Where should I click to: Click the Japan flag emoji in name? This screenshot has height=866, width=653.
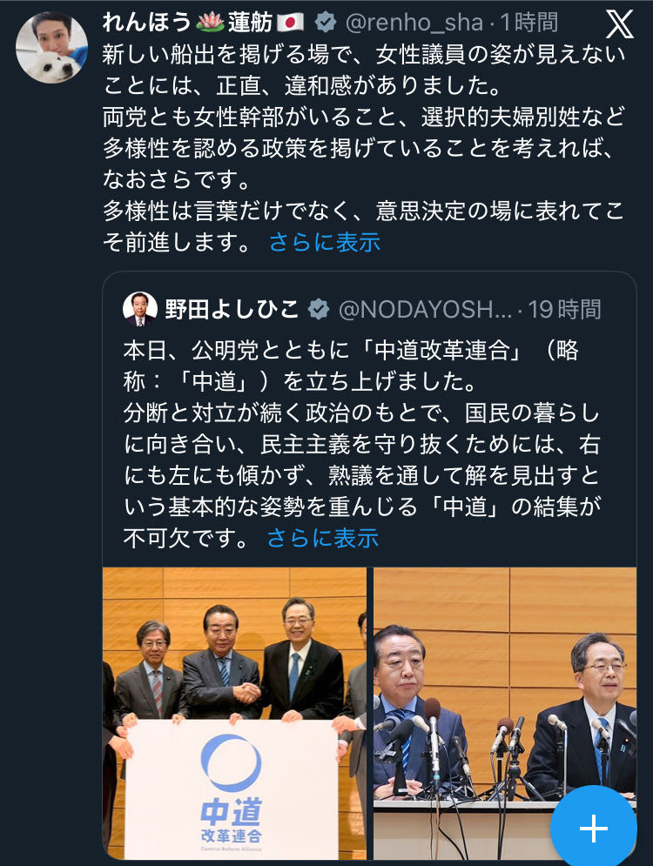pyautogui.click(x=290, y=23)
